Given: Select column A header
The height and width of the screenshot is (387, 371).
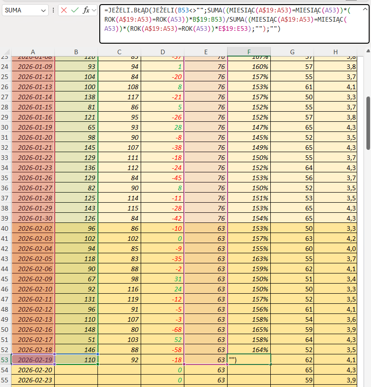Looking at the screenshot, I should click(x=33, y=52).
